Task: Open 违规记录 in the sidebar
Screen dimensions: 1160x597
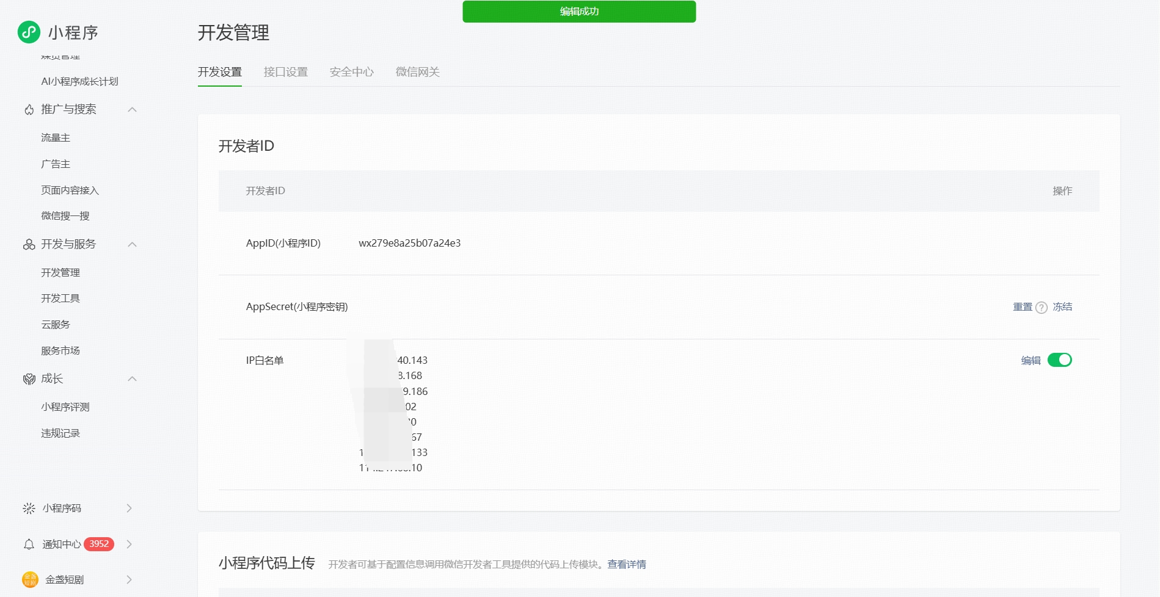Action: [x=60, y=433]
